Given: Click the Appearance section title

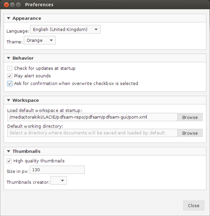Looking at the screenshot, I should (x=27, y=18).
